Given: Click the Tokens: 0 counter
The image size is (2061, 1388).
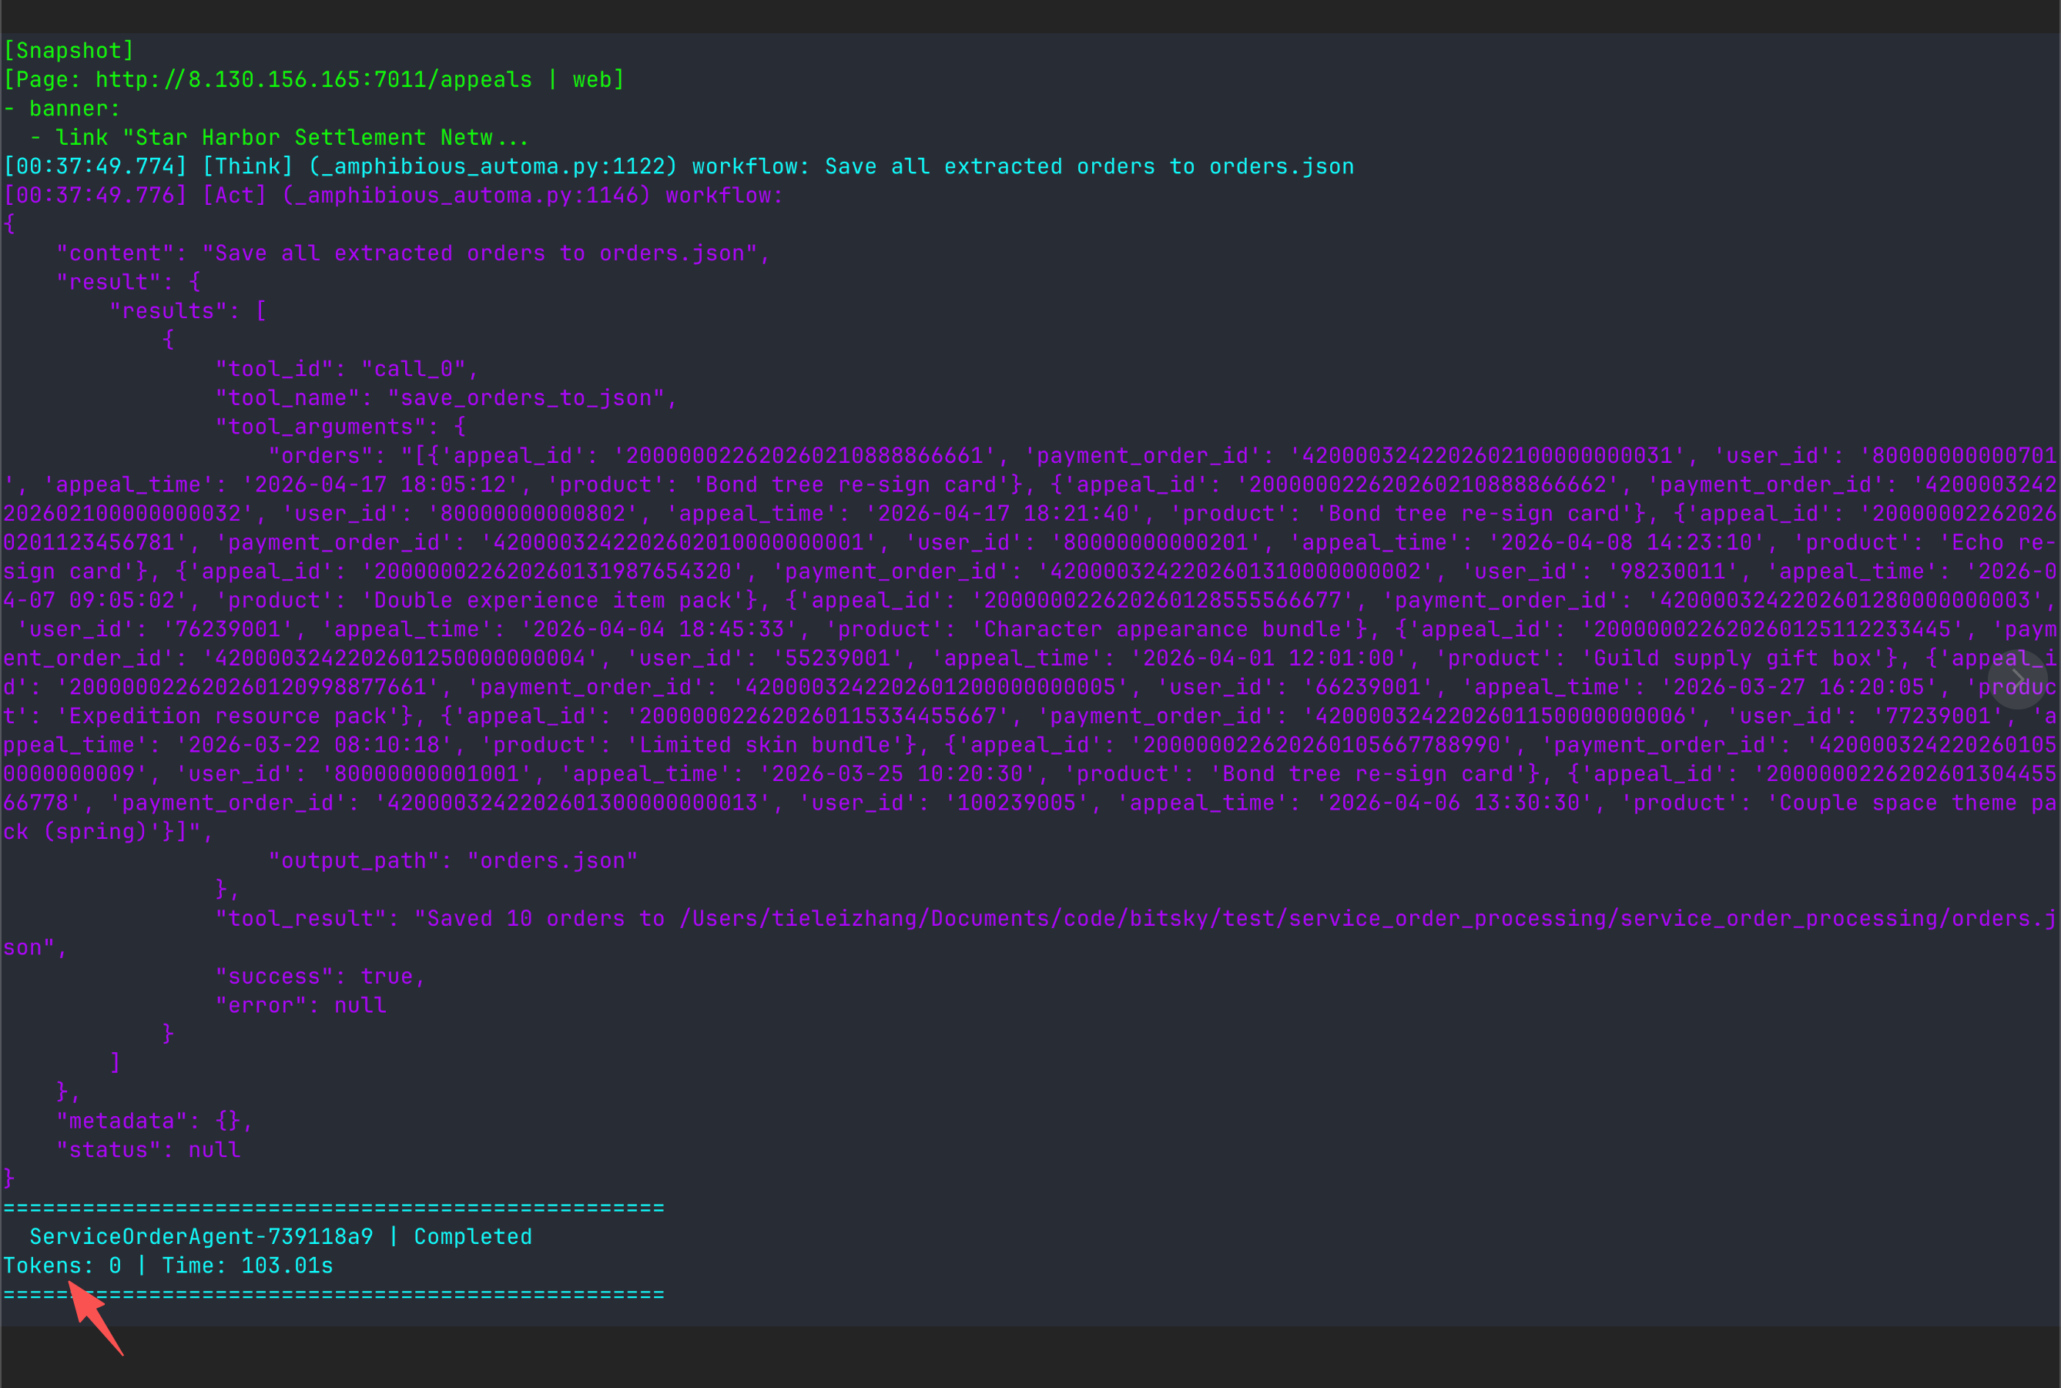Looking at the screenshot, I should tap(62, 1266).
